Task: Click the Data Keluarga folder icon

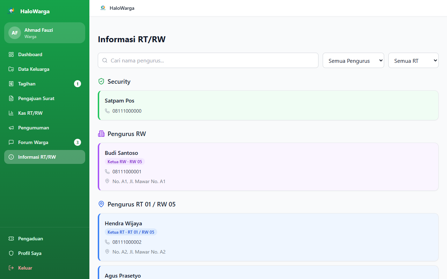Action: pos(11,69)
